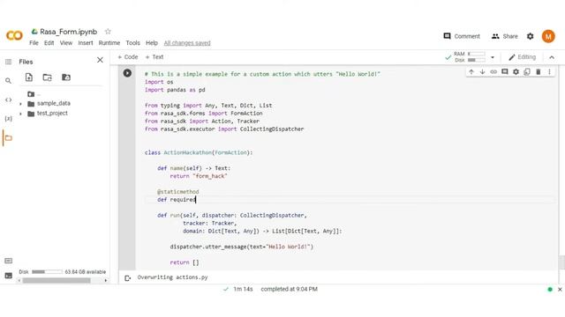Viewport: 565px width, 317px height.
Task: Open the search (find and replace) sidebar icon
Action: (x=8, y=81)
